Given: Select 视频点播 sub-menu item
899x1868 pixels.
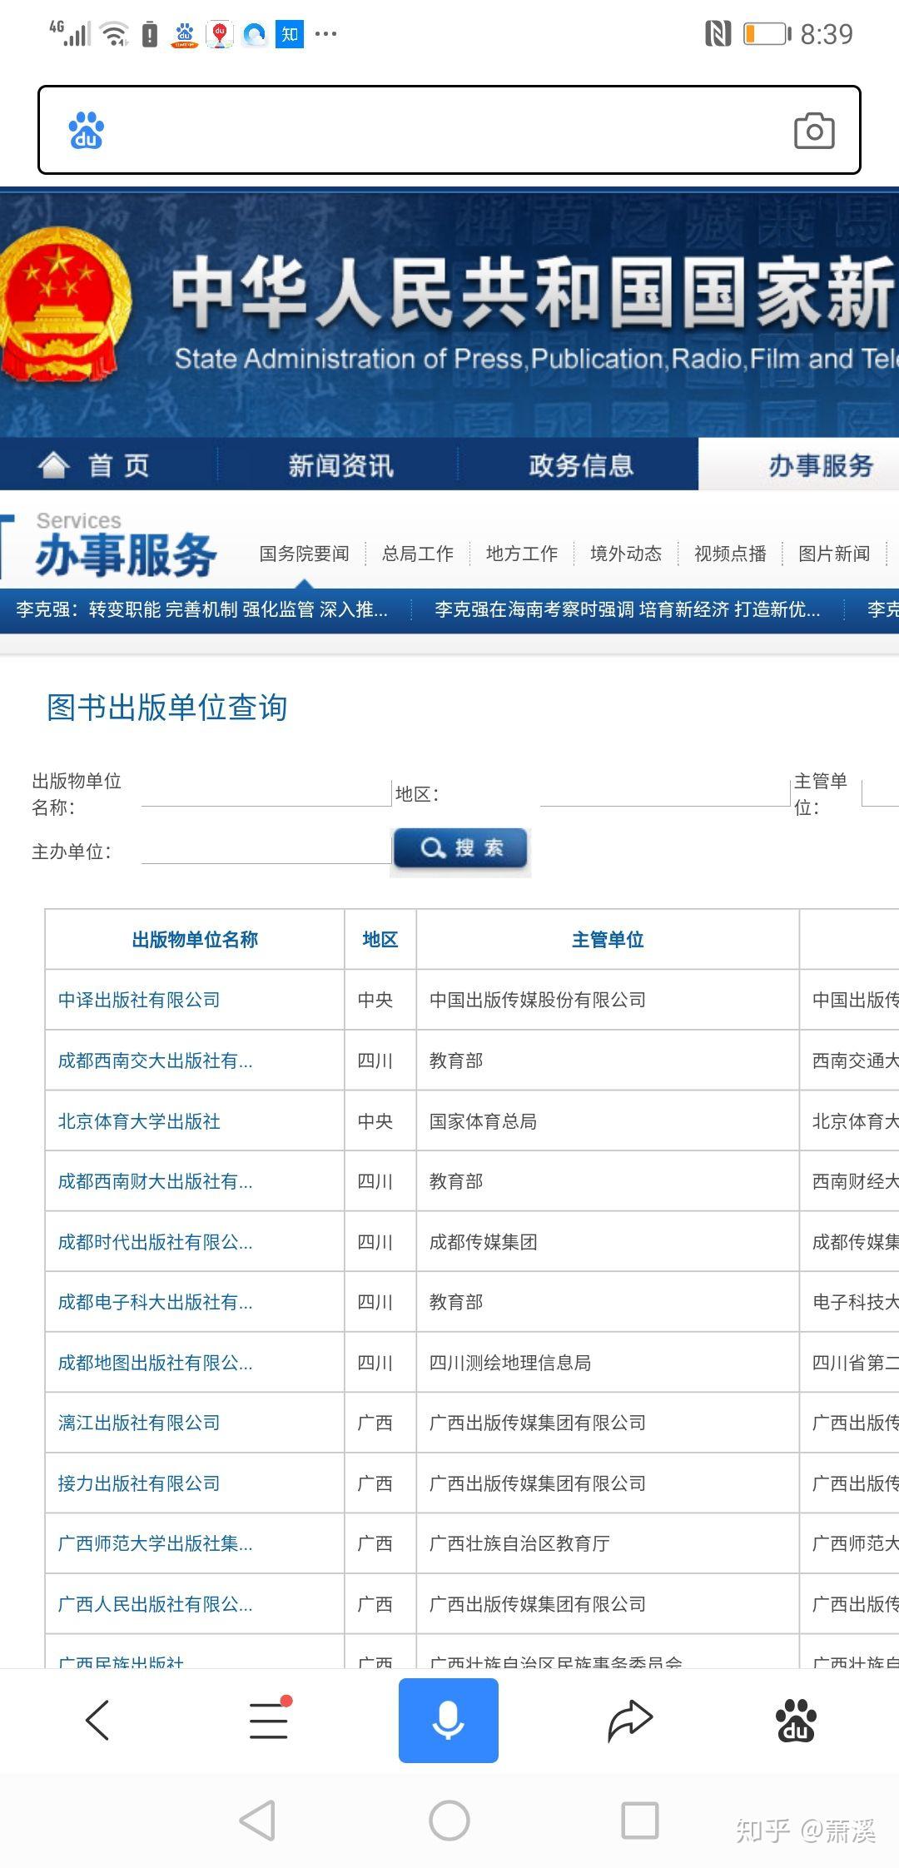Looking at the screenshot, I should click(730, 554).
